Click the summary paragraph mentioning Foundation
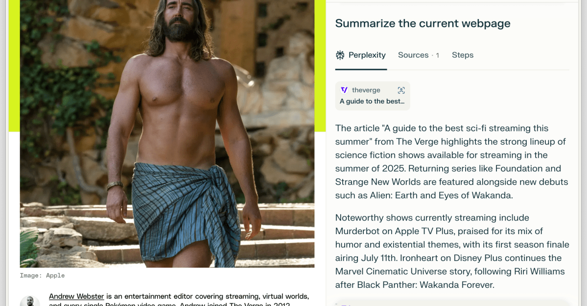587x306 pixels. [x=451, y=162]
